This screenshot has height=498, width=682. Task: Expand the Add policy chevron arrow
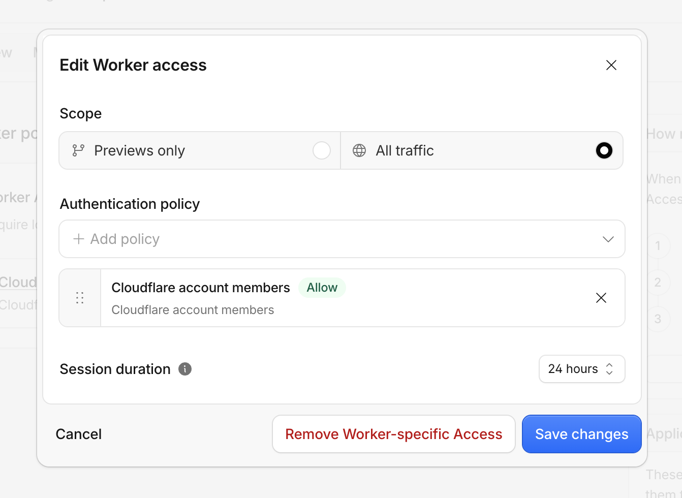click(x=608, y=239)
